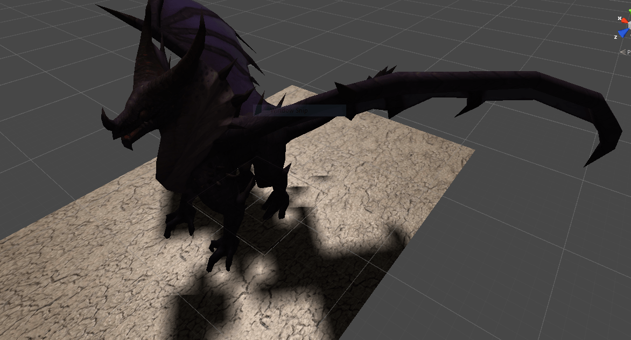This screenshot has height=340, width=631.
Task: Click the arrow beside the Persp label
Action: [623, 52]
